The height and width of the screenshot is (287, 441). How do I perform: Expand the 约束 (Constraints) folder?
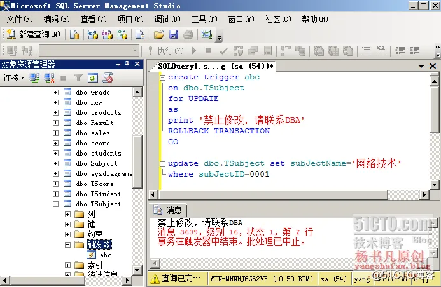68,234
